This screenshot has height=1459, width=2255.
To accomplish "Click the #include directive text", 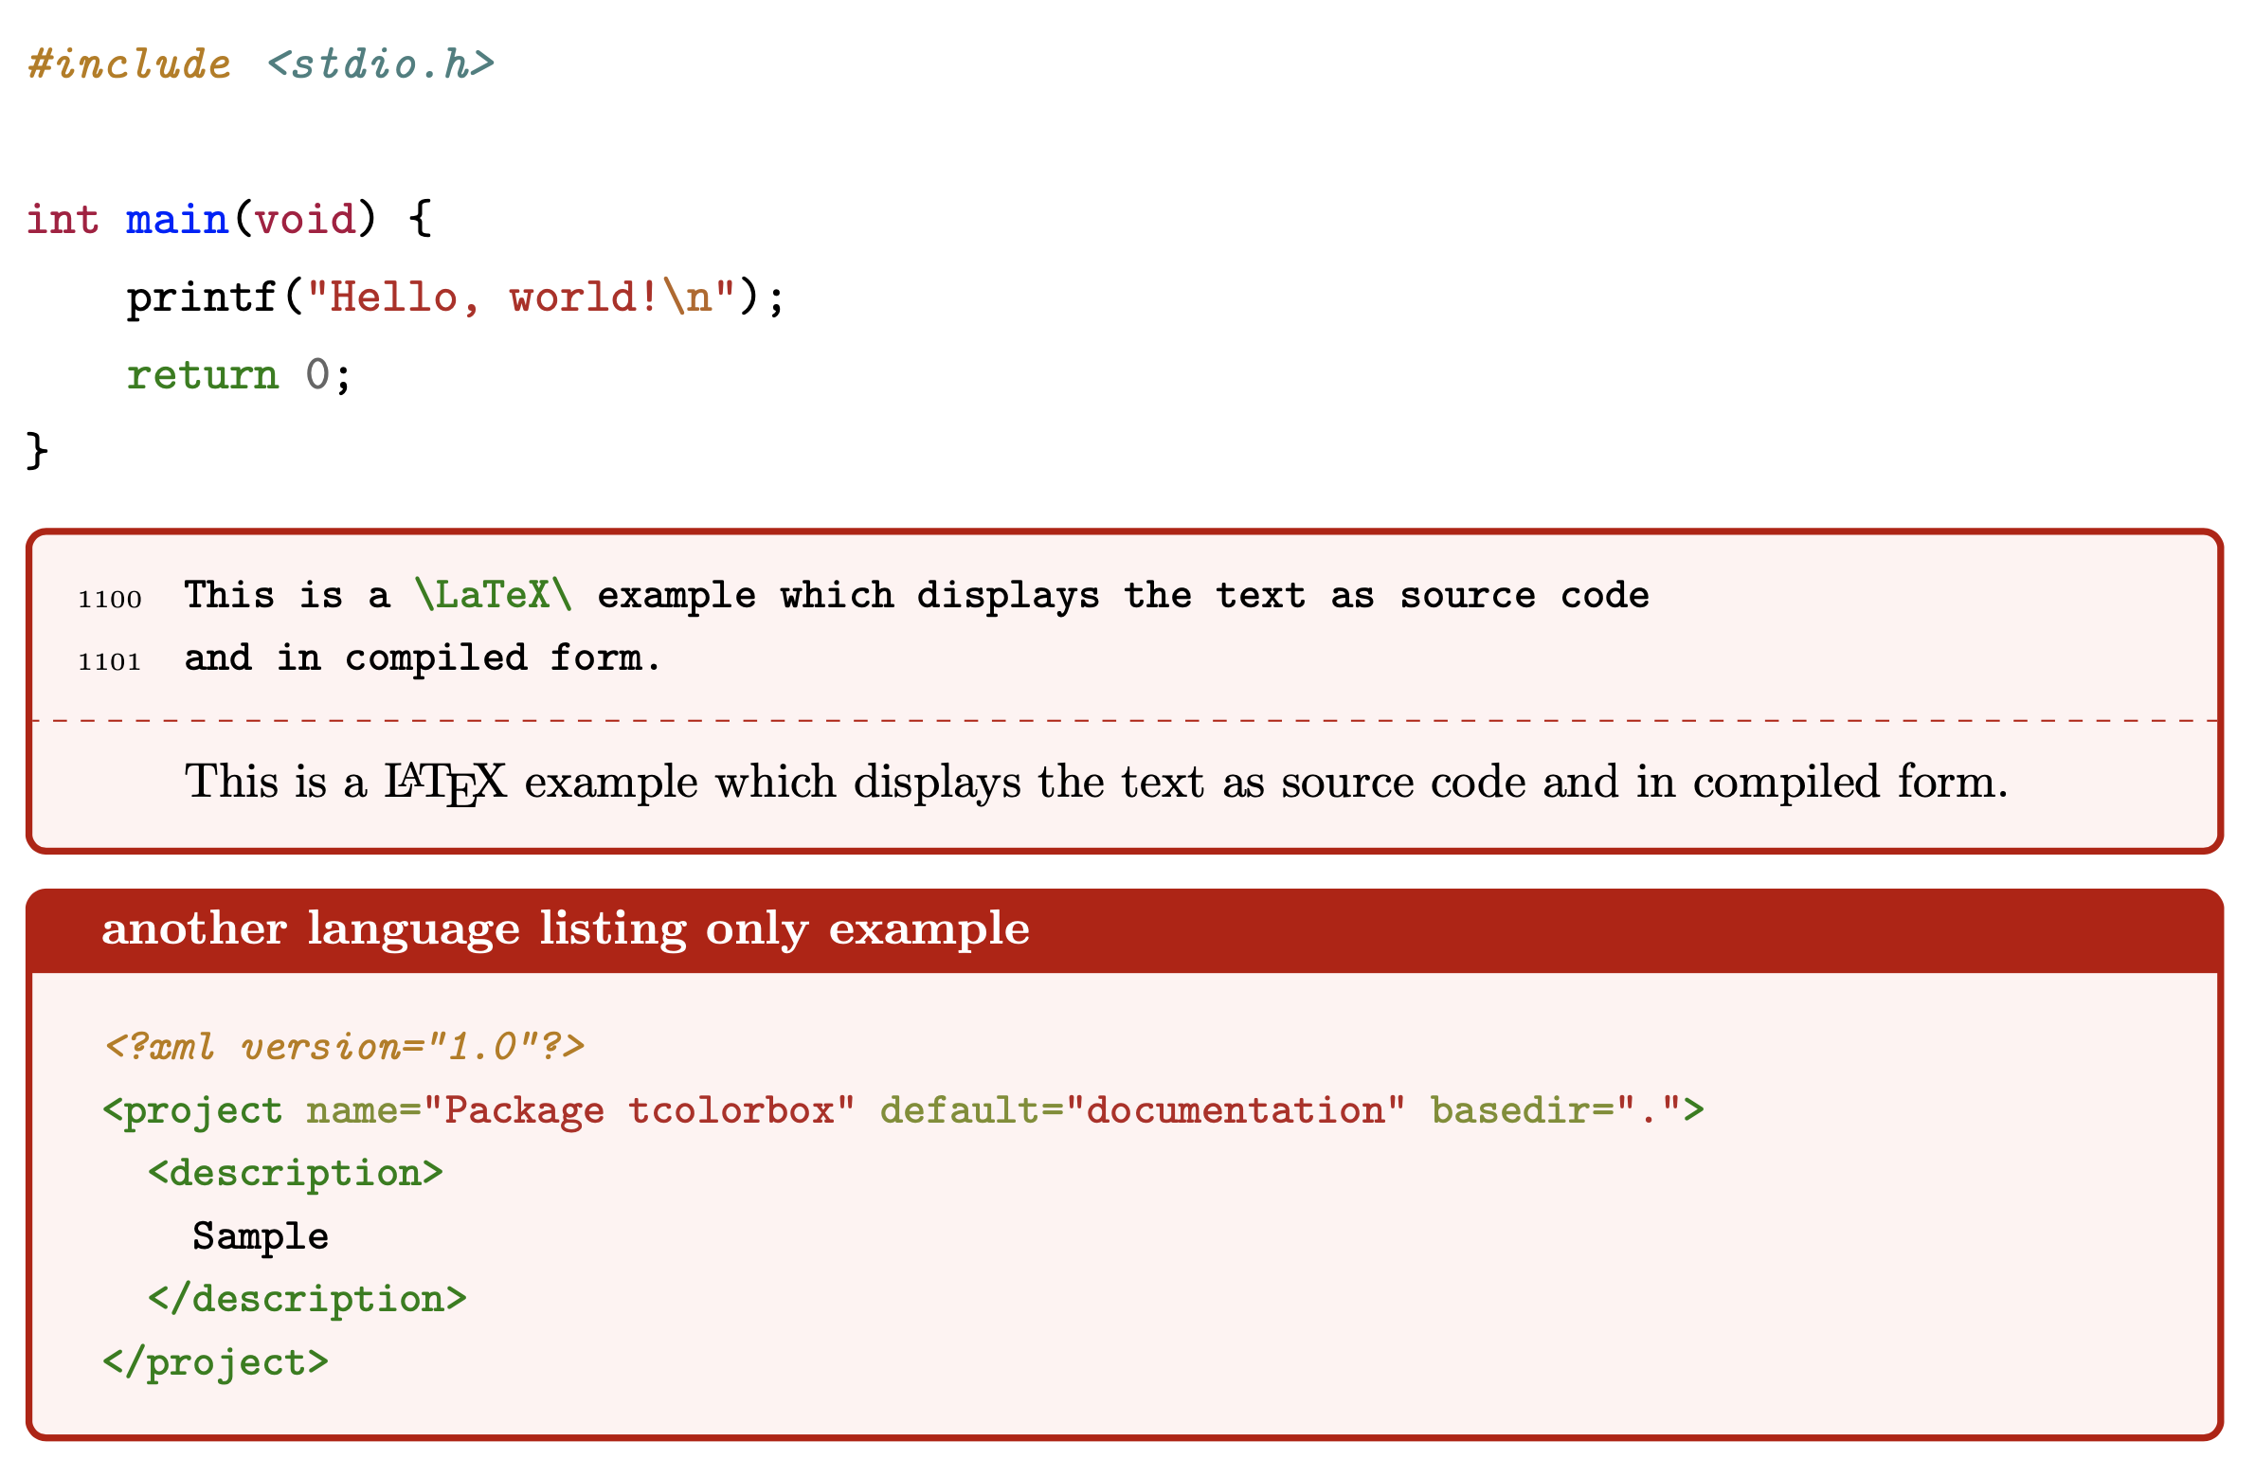I will [x=130, y=64].
